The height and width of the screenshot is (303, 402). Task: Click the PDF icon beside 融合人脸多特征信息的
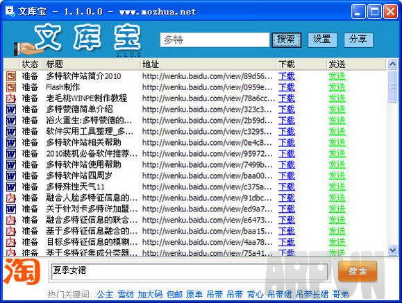click(x=11, y=198)
